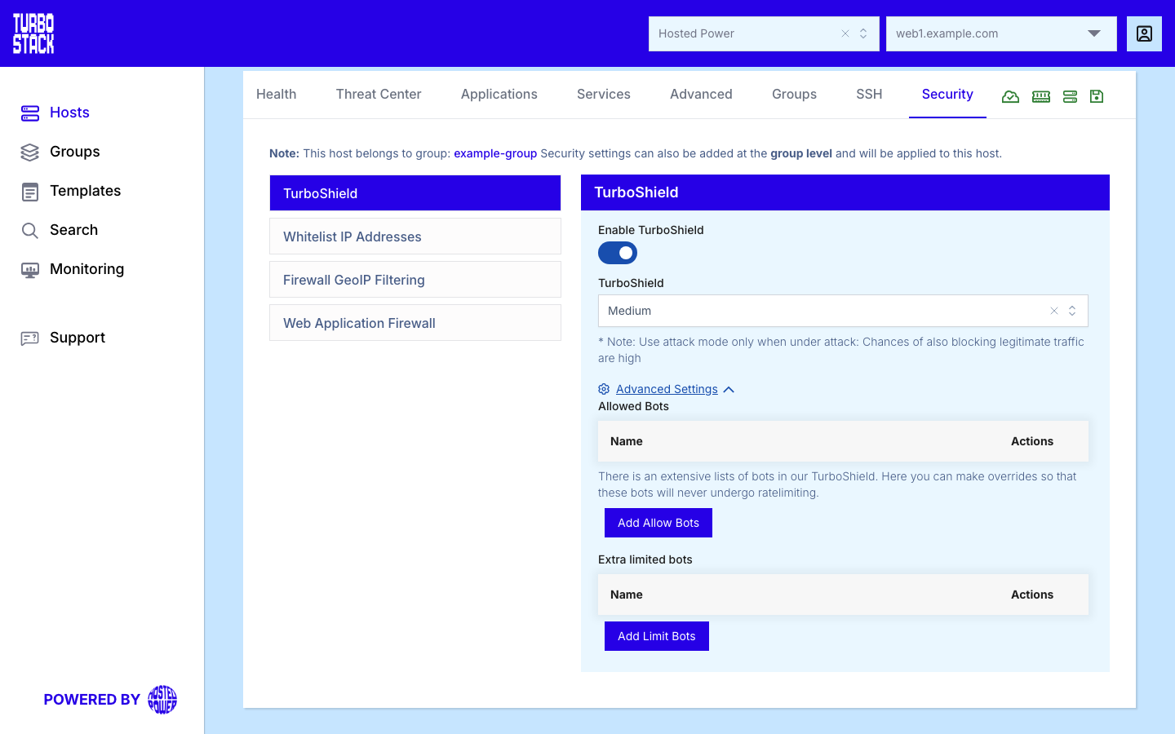Click the green cloud checkmark status icon
The height and width of the screenshot is (734, 1175).
pyautogui.click(x=1010, y=96)
